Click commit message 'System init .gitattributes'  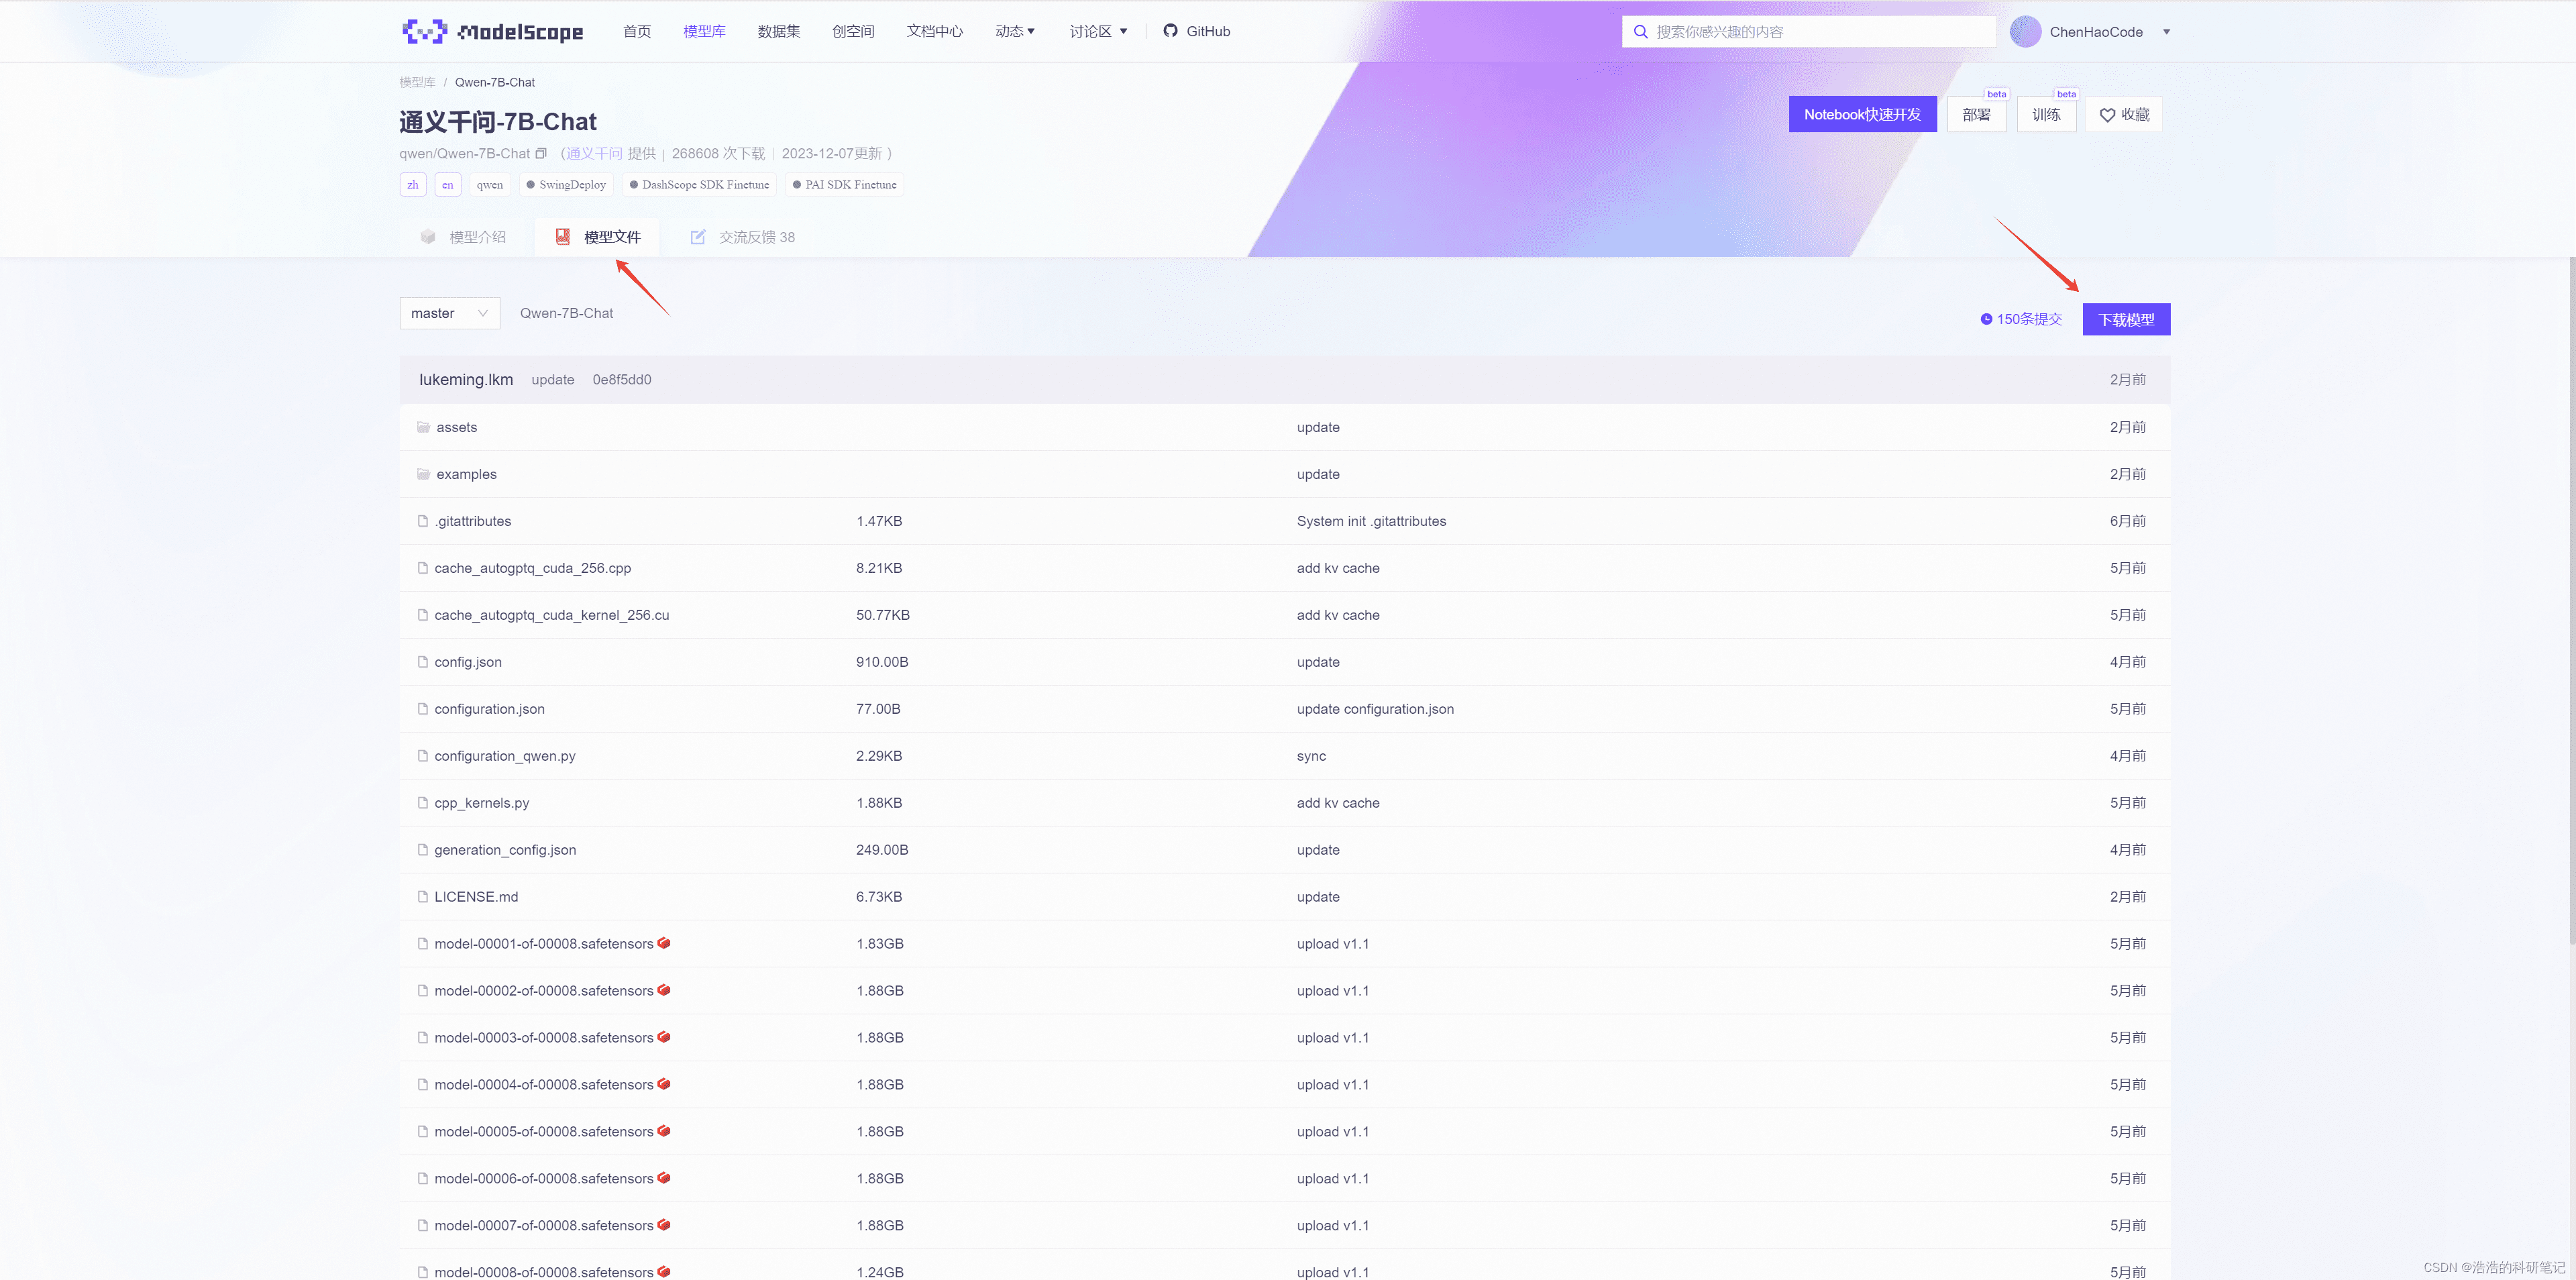tap(1371, 521)
